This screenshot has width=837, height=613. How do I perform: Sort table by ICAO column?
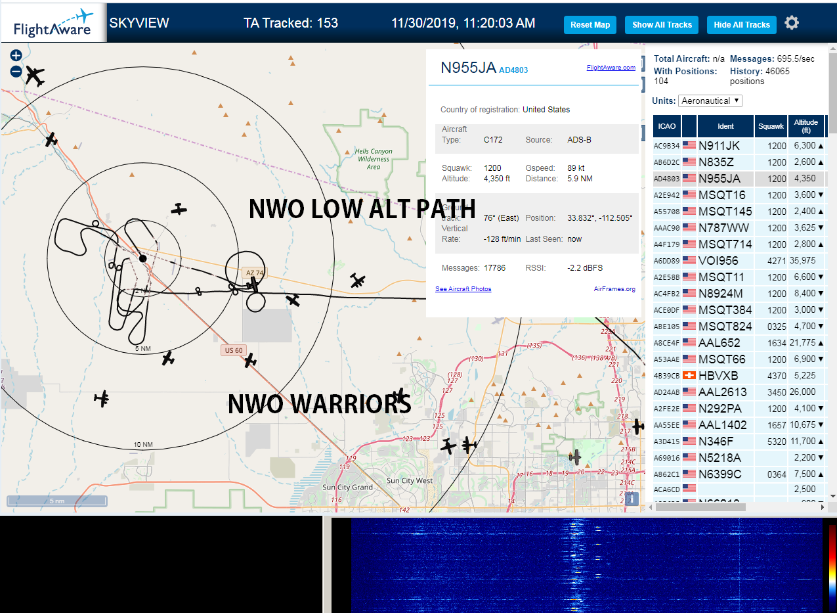tap(667, 126)
